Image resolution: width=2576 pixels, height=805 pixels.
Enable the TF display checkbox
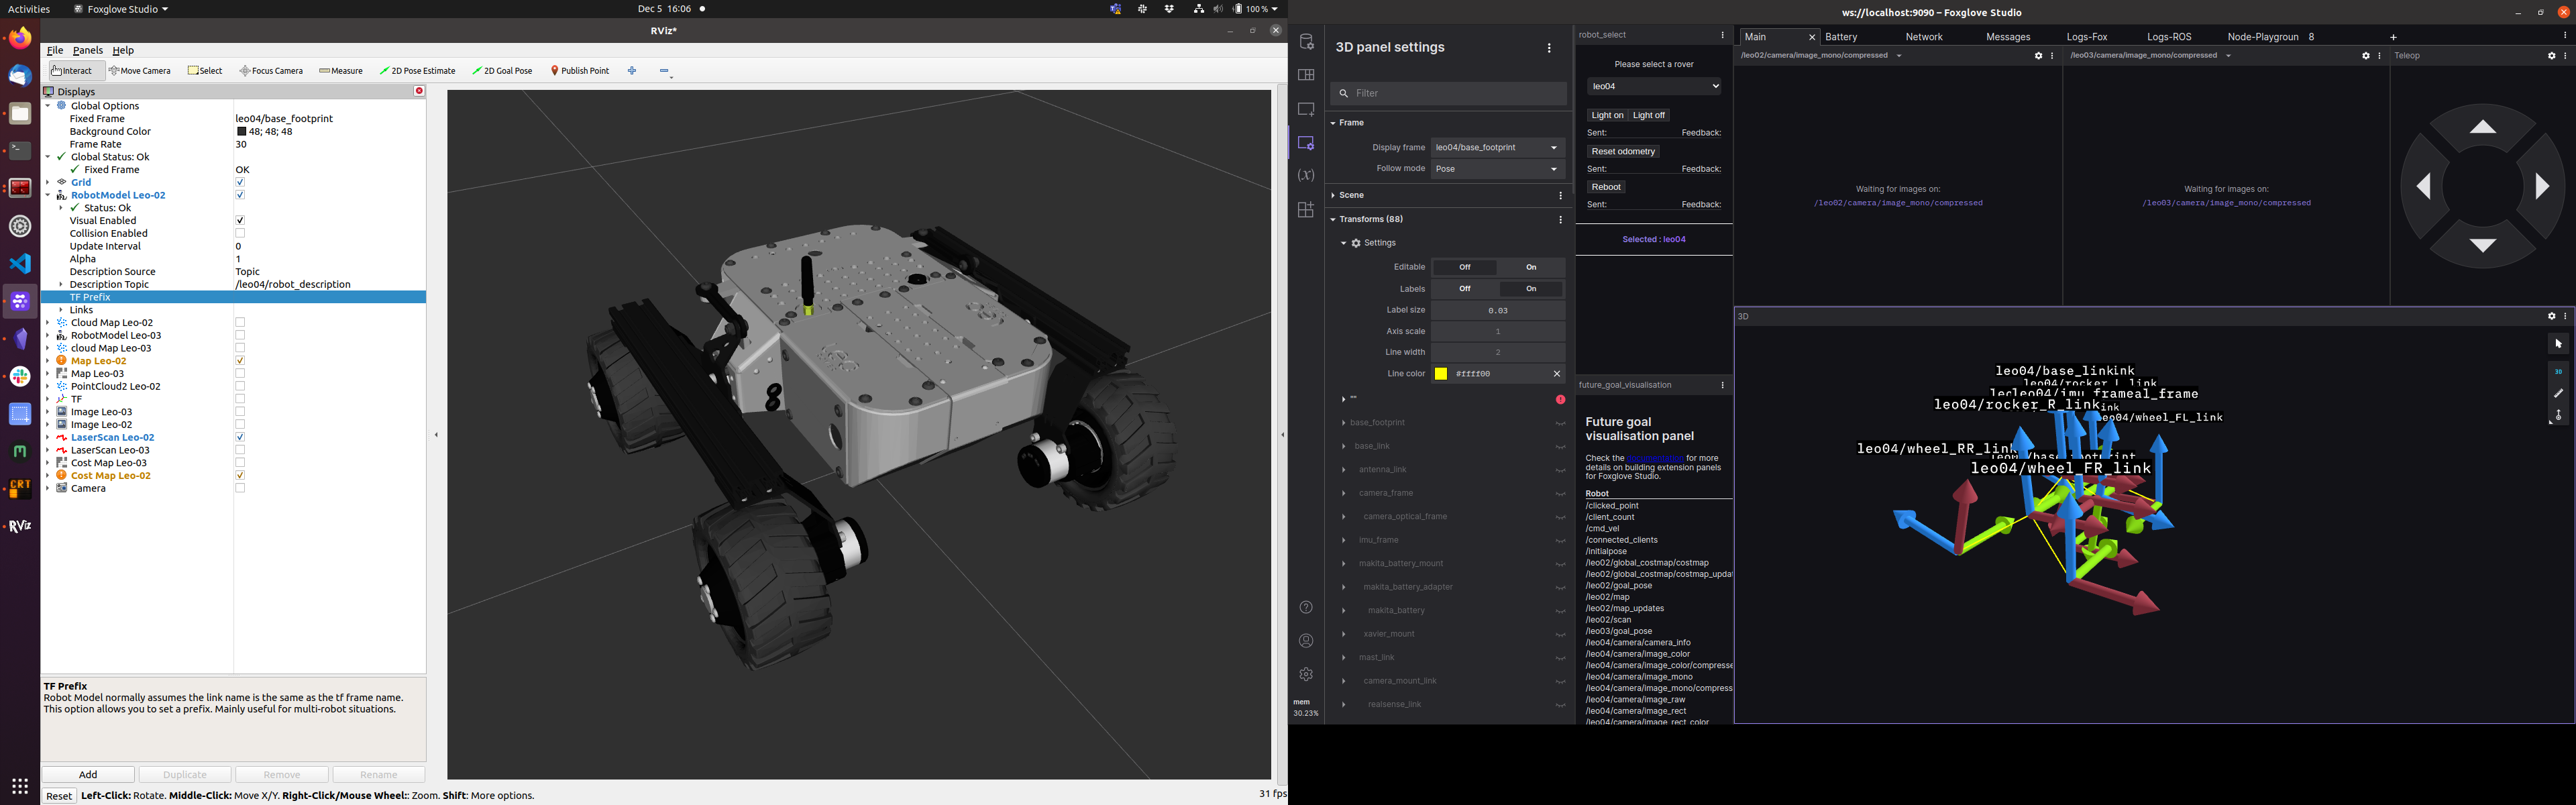point(240,398)
